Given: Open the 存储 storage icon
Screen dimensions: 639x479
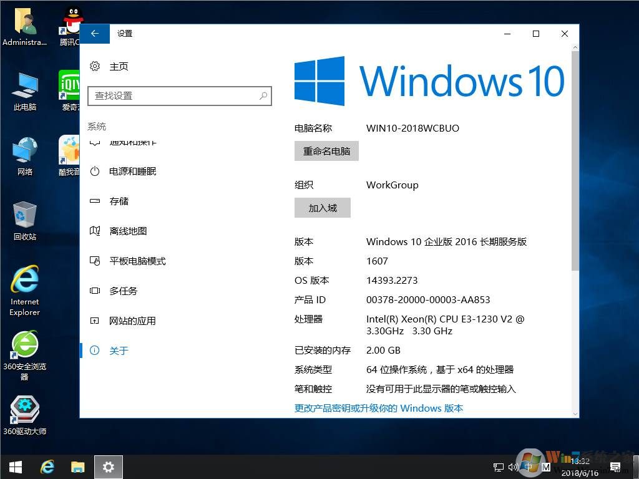Looking at the screenshot, I should (x=95, y=201).
